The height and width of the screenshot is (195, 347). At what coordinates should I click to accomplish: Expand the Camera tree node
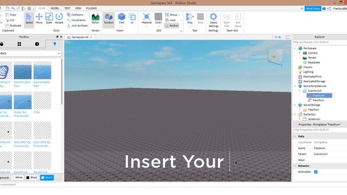tap(299, 53)
